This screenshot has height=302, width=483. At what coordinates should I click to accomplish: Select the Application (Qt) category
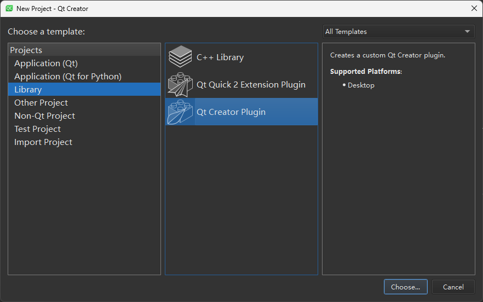tap(84, 63)
